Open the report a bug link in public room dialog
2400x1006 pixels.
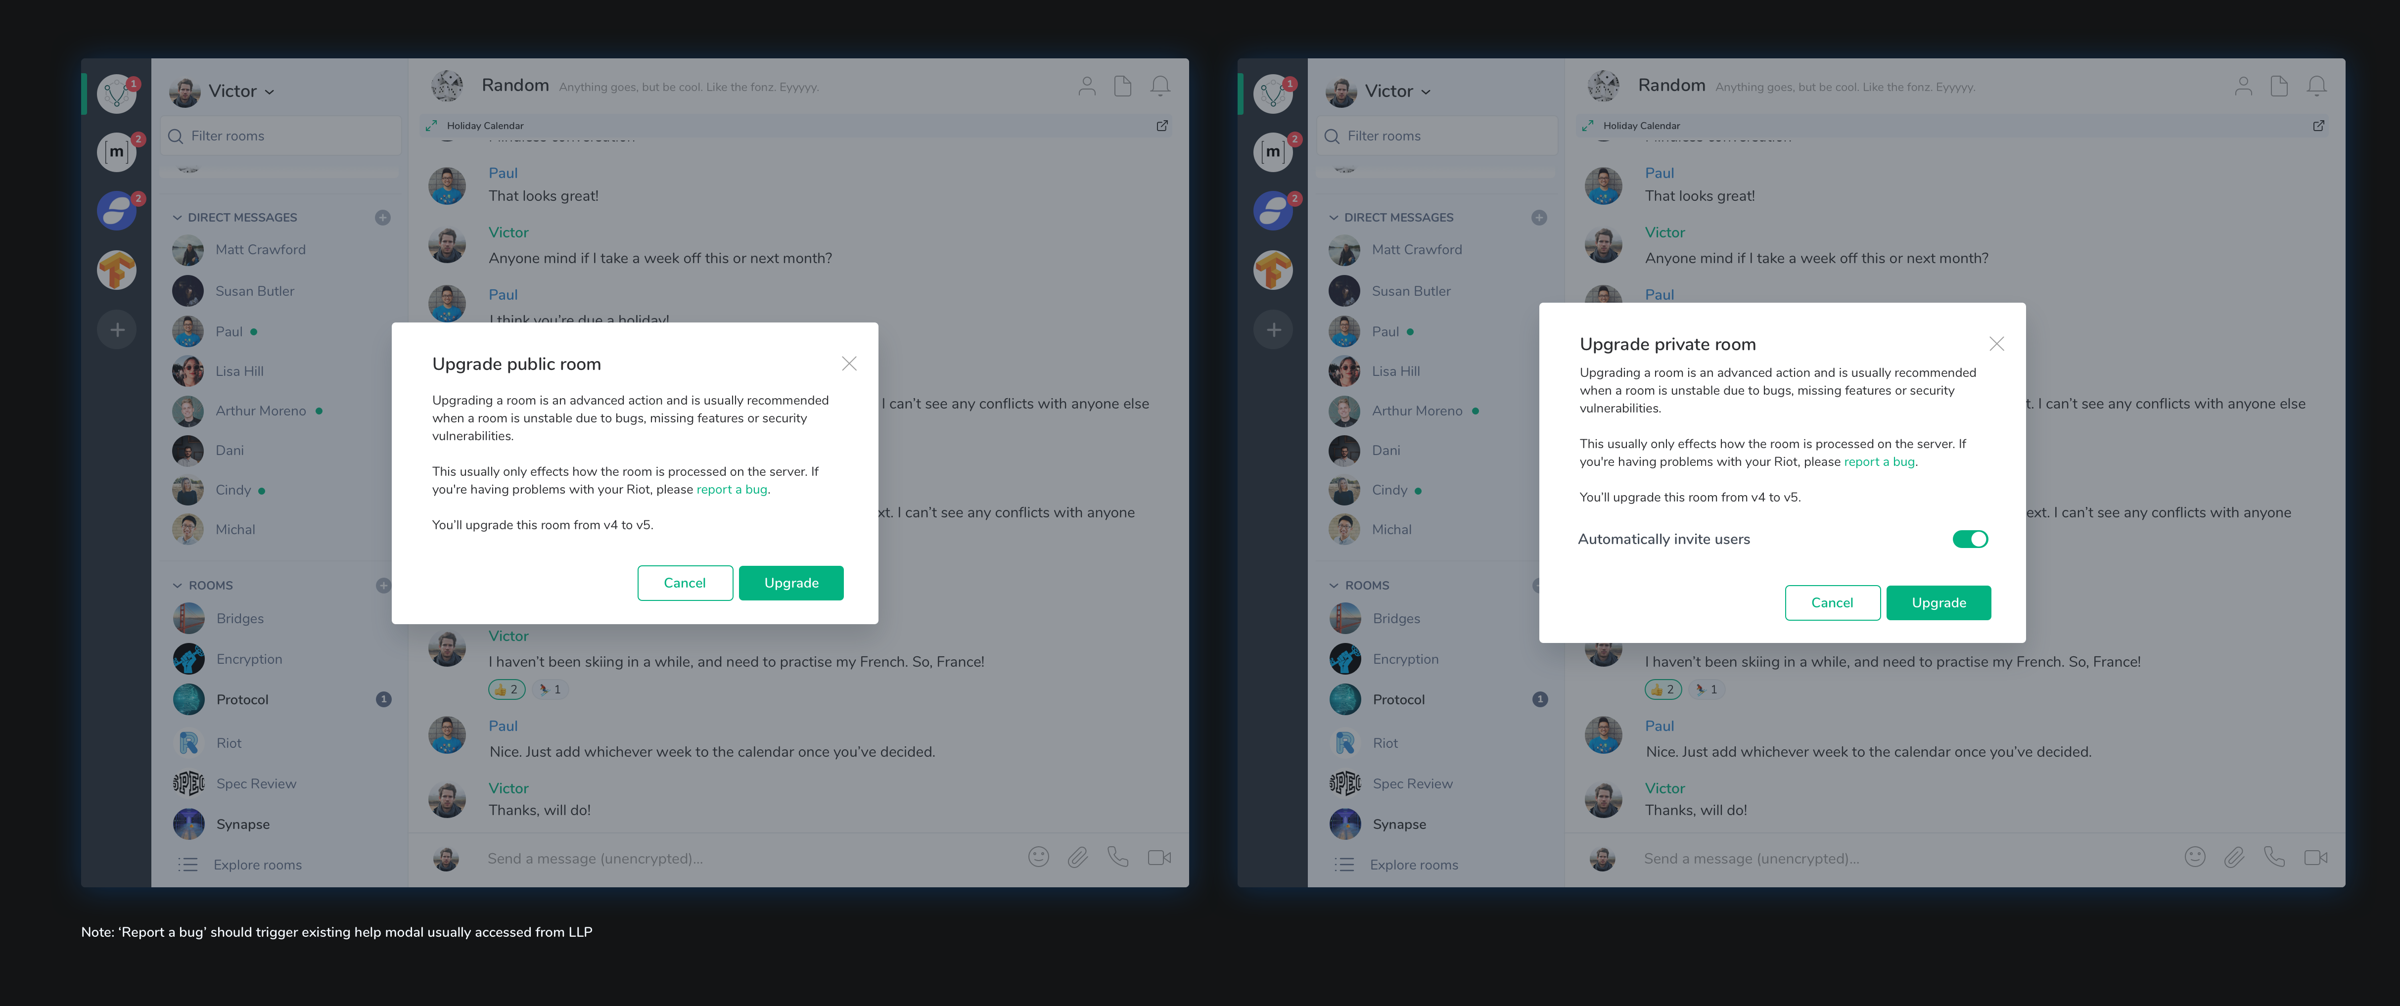click(x=732, y=489)
